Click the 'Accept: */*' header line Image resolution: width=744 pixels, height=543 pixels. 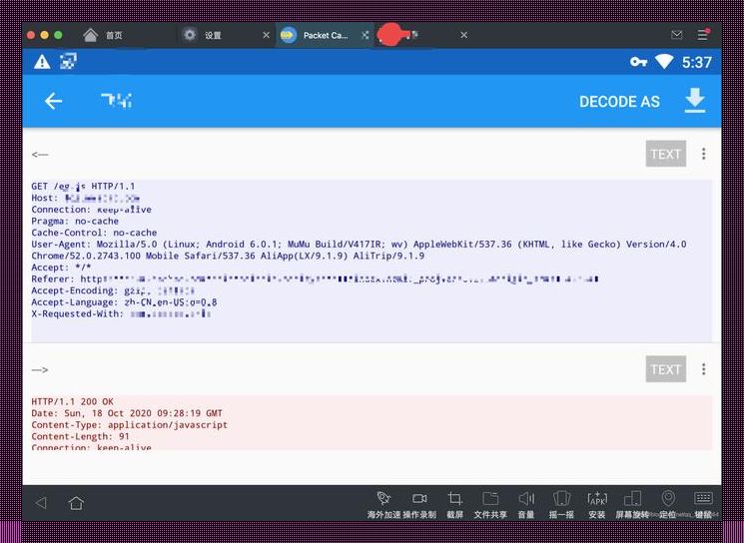click(61, 268)
